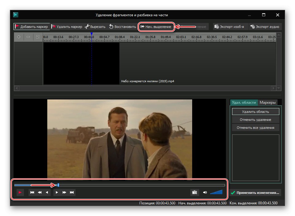Image resolution: width=295 pixels, height=216 pixels.
Task: Adjust the volume level bars
Action: click(x=216, y=192)
